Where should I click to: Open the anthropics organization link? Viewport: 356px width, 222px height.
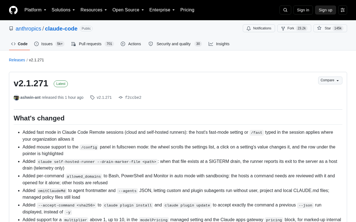click(x=28, y=29)
